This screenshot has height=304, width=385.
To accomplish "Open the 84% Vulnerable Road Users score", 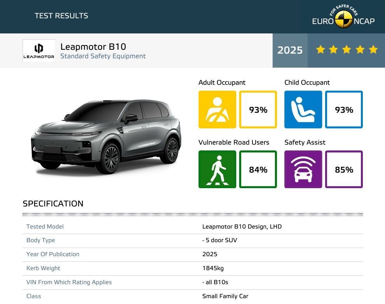I will coord(258,169).
